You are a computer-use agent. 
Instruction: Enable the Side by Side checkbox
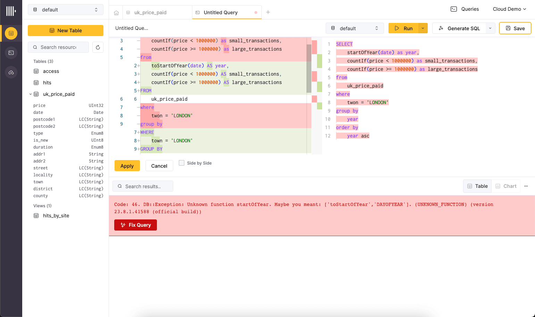(182, 163)
